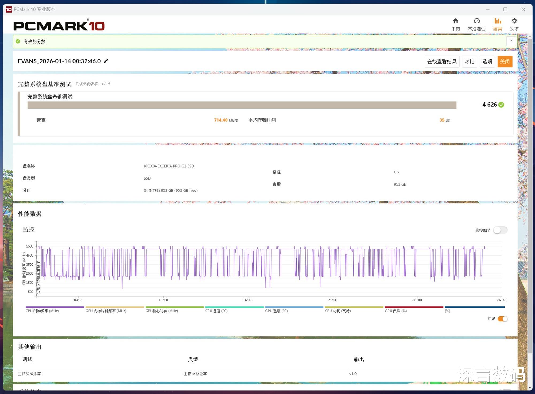Image resolution: width=535 pixels, height=394 pixels.
Task: Enable the monitoring details toggle
Action: point(500,230)
